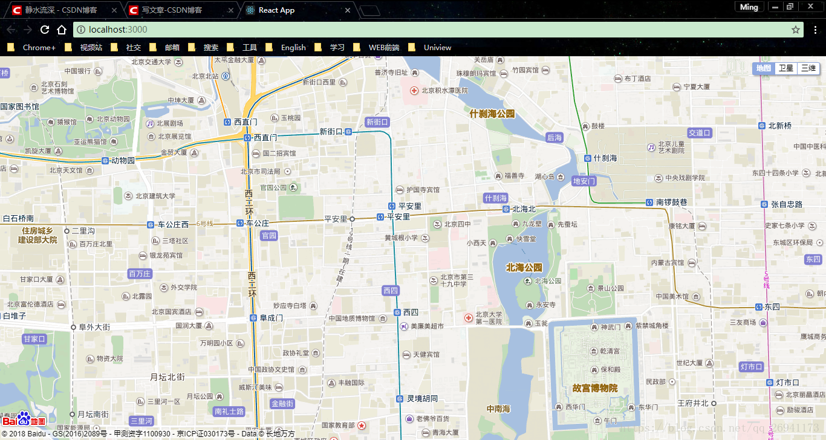Click the 东四 subway station icon

pyautogui.click(x=758, y=306)
